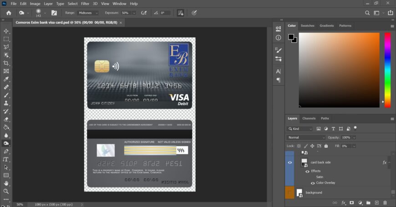Switch to the Swatches tab
Viewport: 396px width, 207px height.
307,26
